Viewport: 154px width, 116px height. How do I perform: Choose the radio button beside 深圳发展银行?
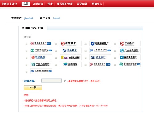click(x=115, y=58)
